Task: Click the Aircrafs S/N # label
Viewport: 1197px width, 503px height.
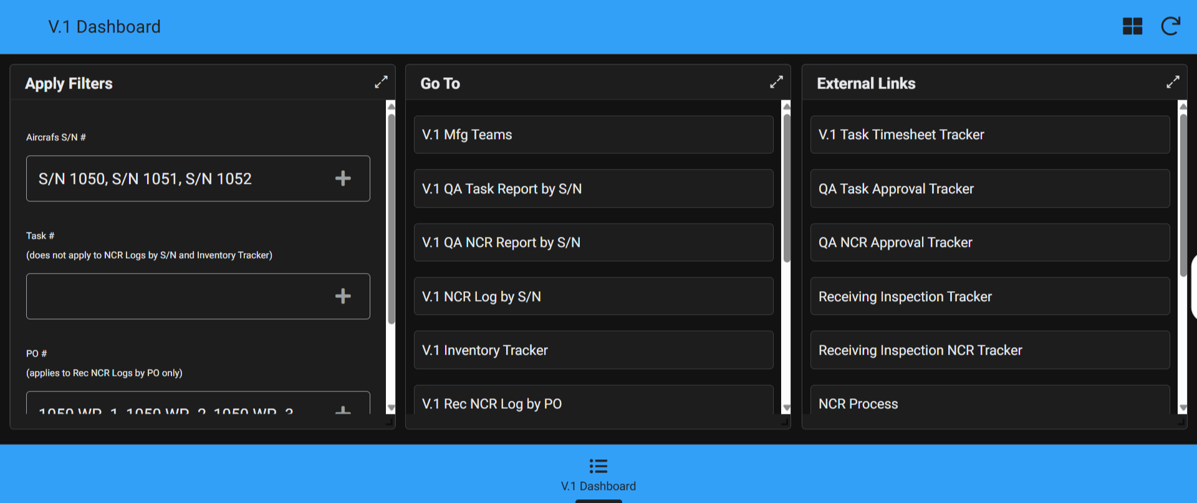Action: tap(56, 137)
